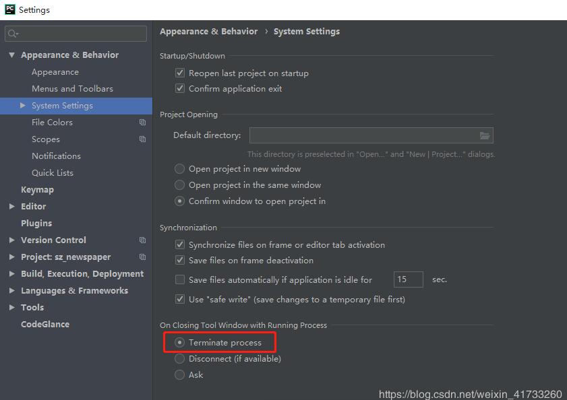Click the PyCharm logo in title bar
567x400 pixels.
click(x=10, y=9)
